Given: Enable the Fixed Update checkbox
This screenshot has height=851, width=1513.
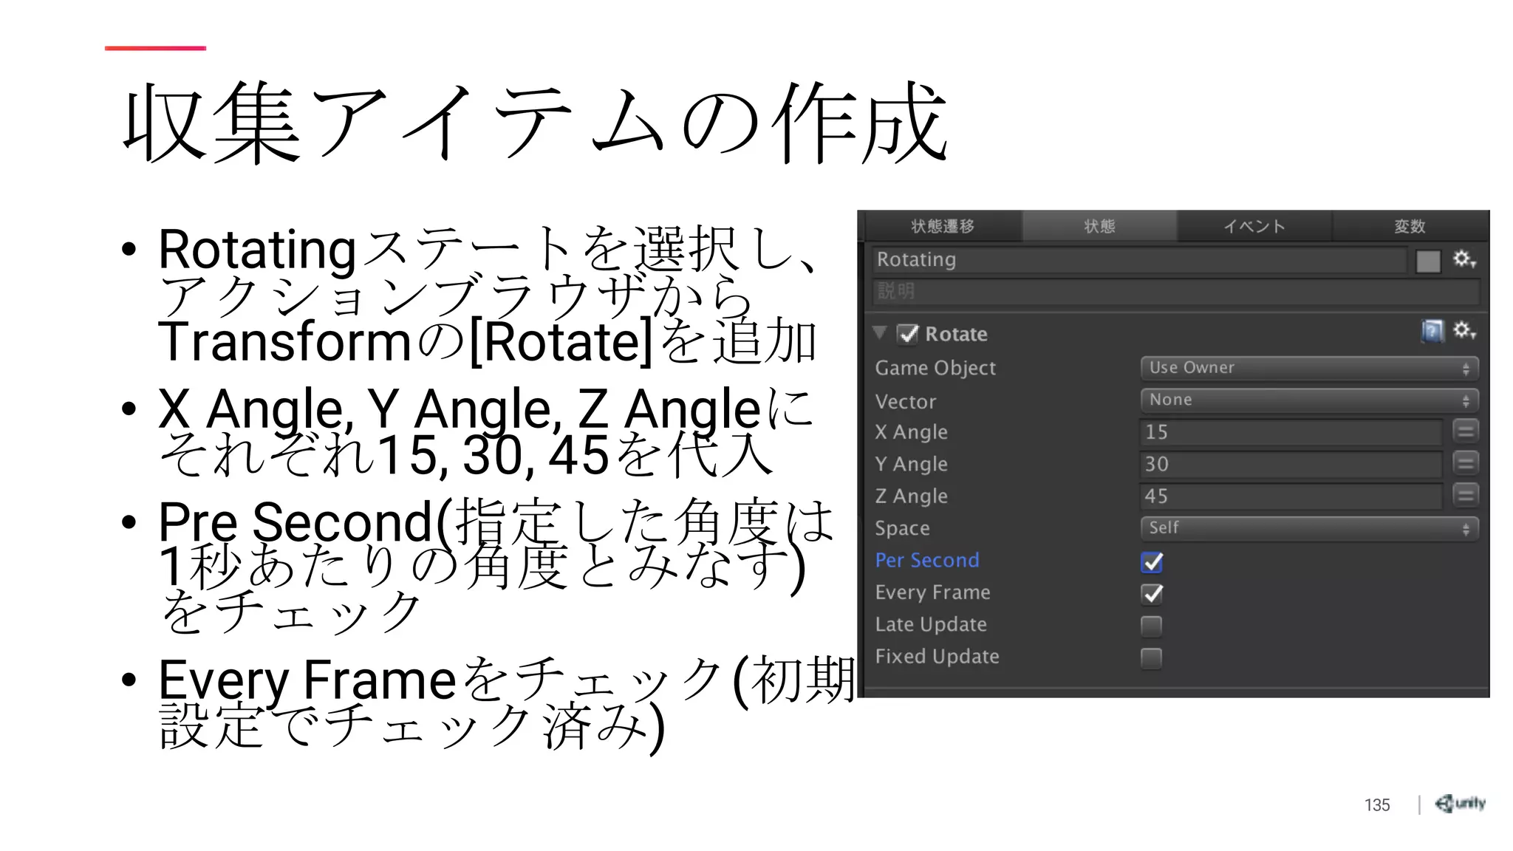Looking at the screenshot, I should point(1151,657).
